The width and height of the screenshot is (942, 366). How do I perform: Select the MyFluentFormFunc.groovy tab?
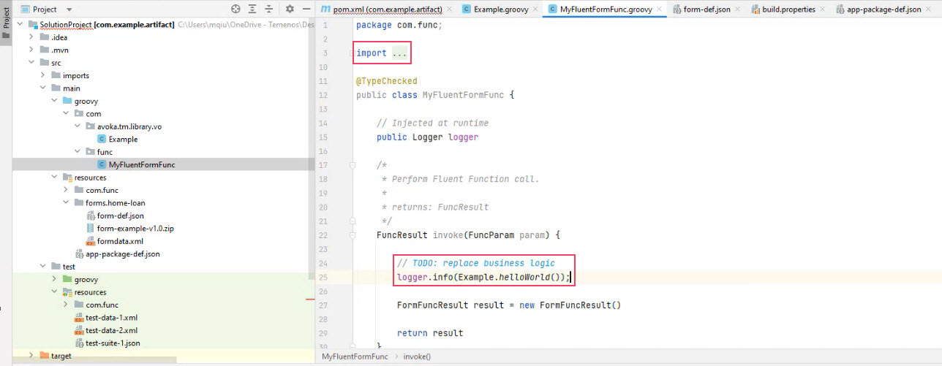point(606,9)
